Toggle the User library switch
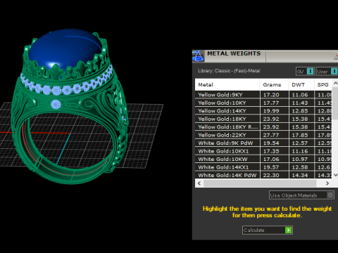Image resolution: width=338 pixels, height=253 pixels. 334,72
